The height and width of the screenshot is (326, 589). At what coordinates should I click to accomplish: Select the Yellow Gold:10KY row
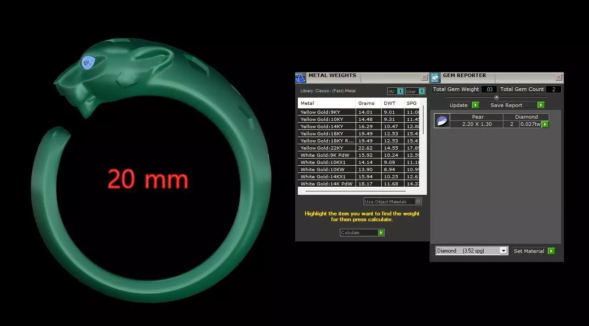(359, 119)
